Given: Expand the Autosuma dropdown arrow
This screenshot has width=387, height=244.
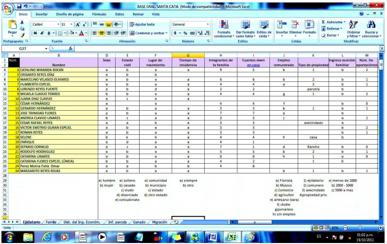Looking at the screenshot, I should point(344,22).
